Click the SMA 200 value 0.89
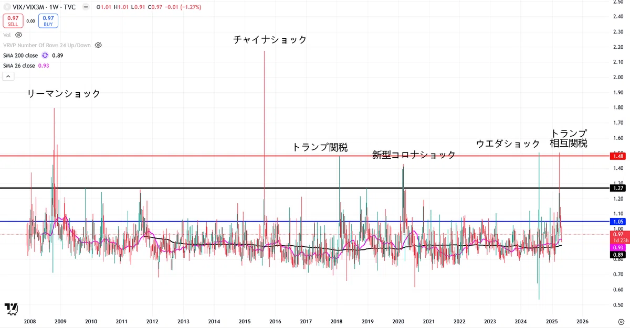This screenshot has width=630, height=328. click(58, 55)
